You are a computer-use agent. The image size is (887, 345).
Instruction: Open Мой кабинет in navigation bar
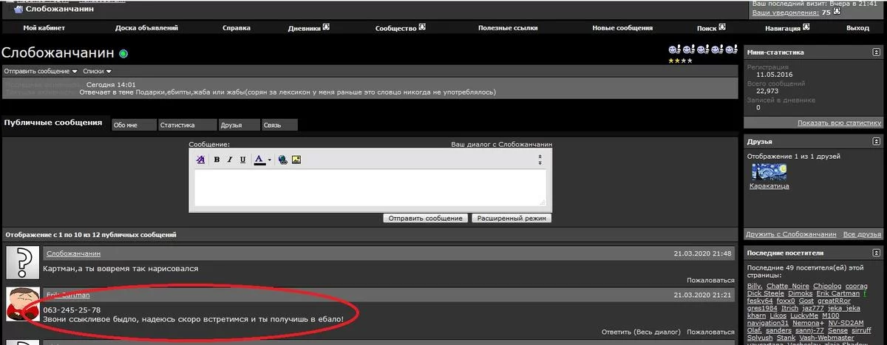click(x=44, y=28)
